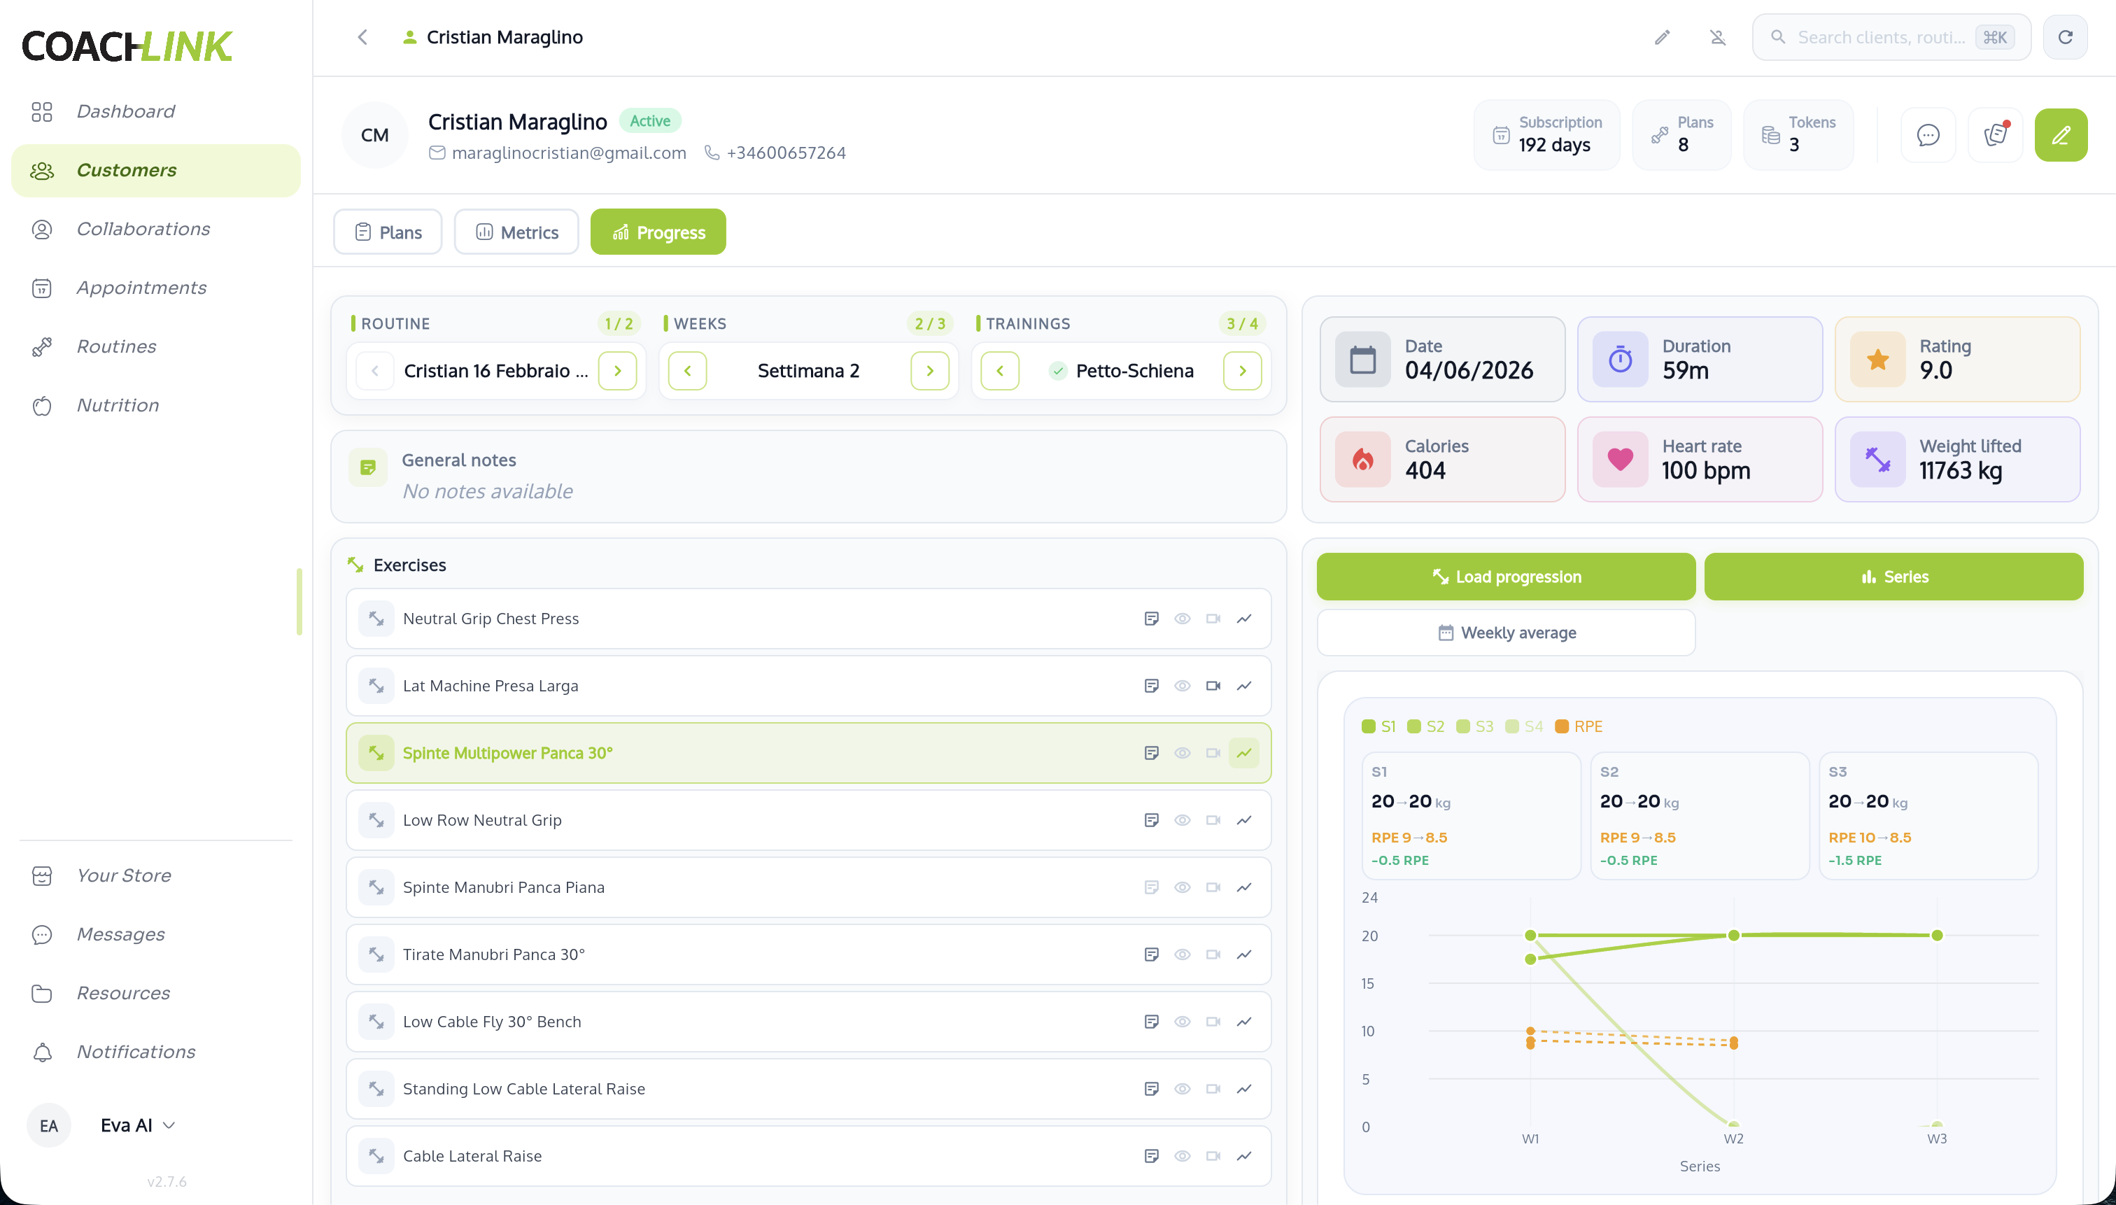Click the green edit pencil button
This screenshot has width=2116, height=1205.
(x=2061, y=135)
